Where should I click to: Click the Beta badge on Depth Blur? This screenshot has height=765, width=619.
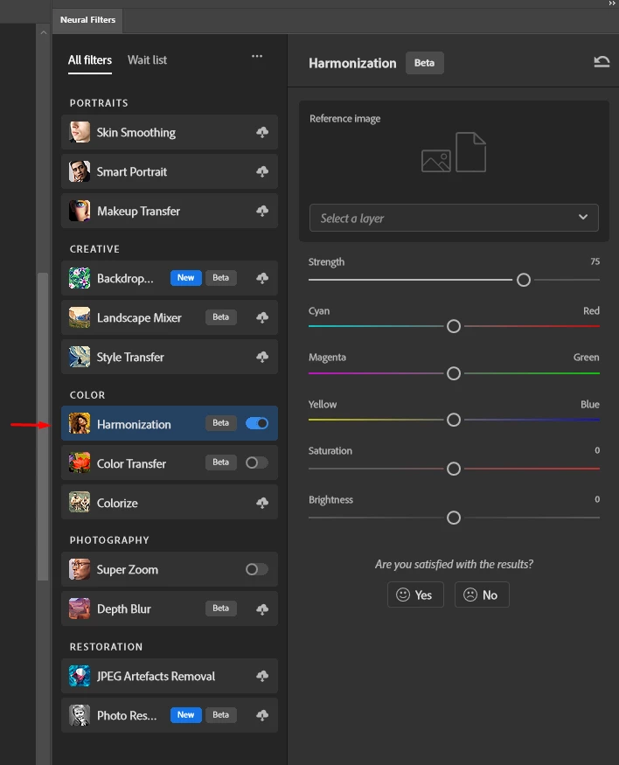click(x=221, y=609)
